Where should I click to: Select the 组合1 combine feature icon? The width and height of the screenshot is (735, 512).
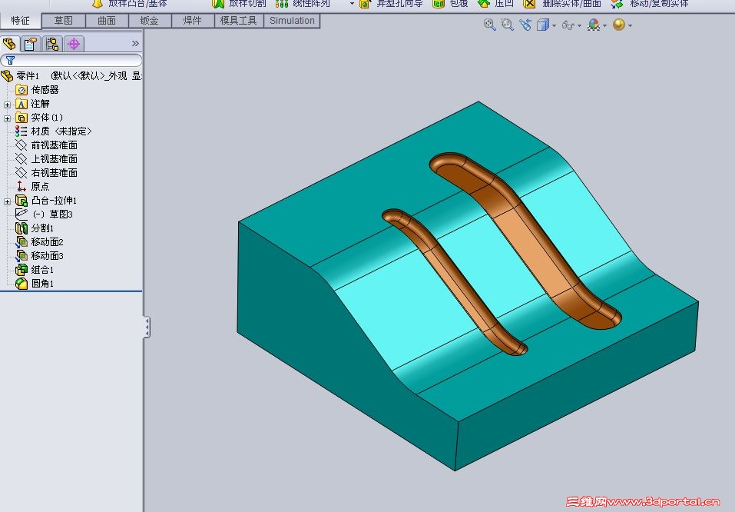click(21, 269)
